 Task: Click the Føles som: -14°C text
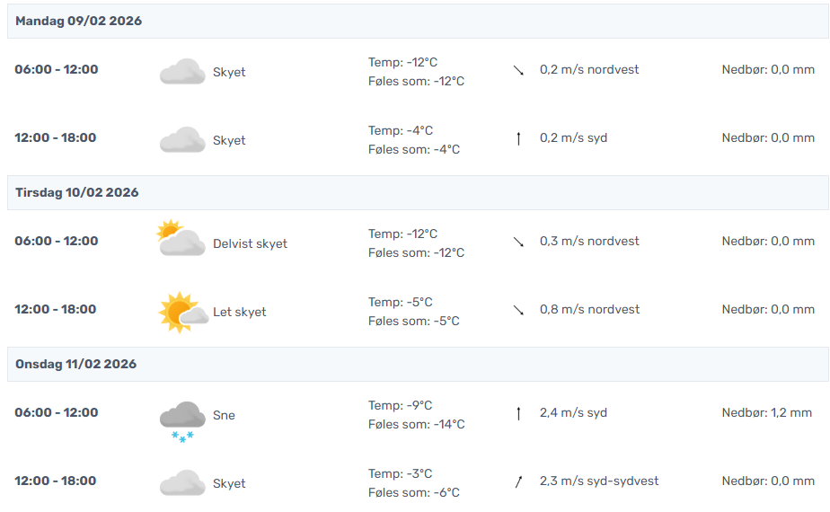(x=416, y=424)
